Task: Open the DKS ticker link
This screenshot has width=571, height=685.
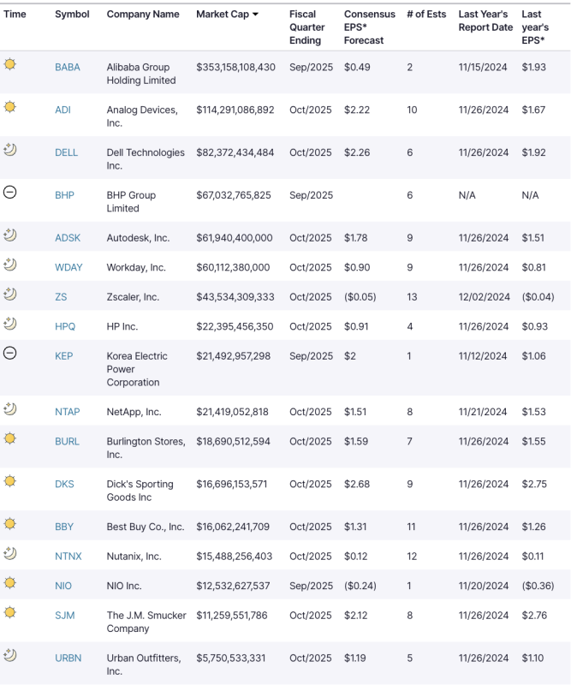Action: 64,484
